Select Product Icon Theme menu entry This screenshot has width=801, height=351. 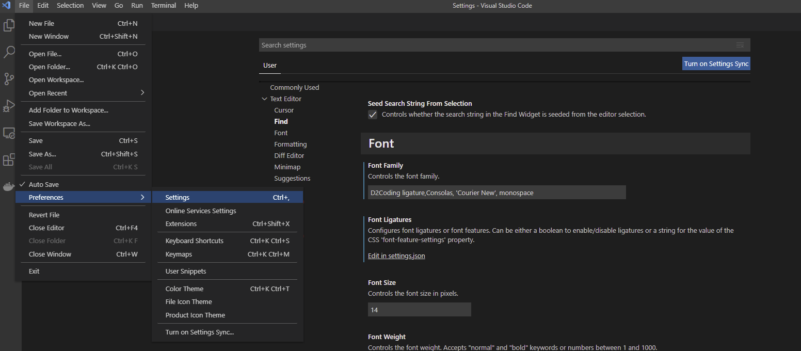pos(228,315)
